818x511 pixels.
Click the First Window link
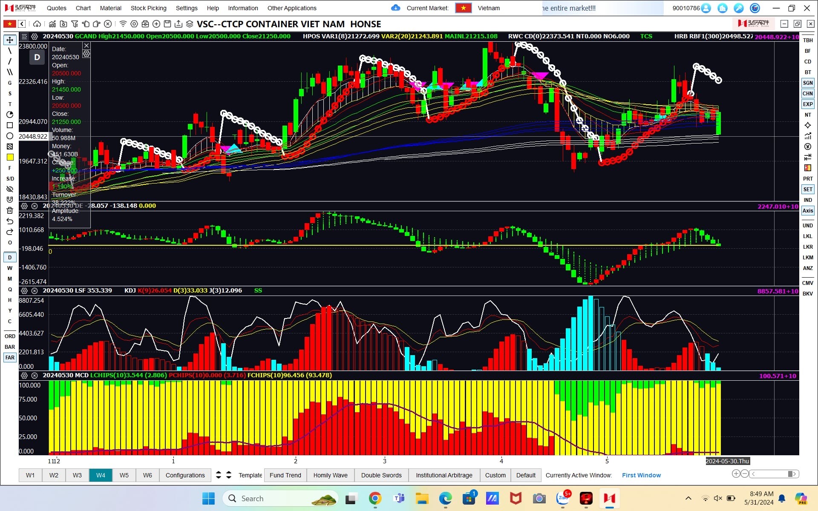pos(641,475)
